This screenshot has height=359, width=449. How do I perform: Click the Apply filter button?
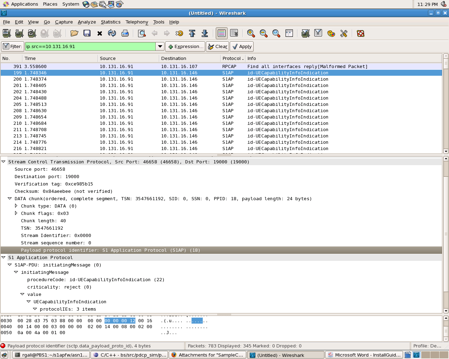click(x=242, y=46)
